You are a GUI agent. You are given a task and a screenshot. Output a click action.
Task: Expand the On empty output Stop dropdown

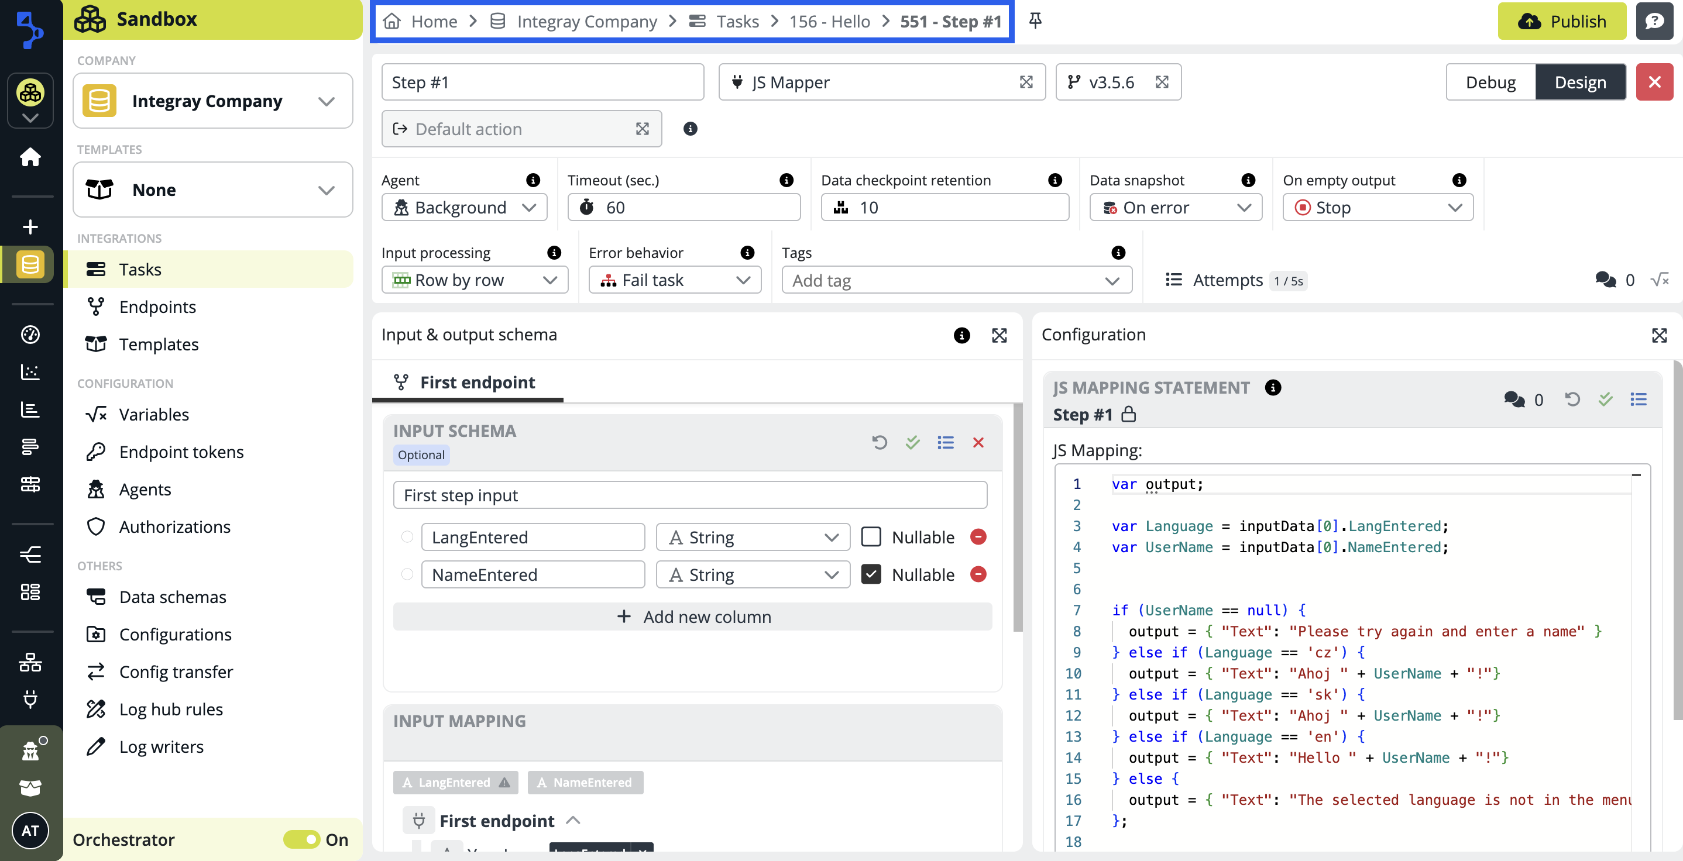click(1377, 208)
